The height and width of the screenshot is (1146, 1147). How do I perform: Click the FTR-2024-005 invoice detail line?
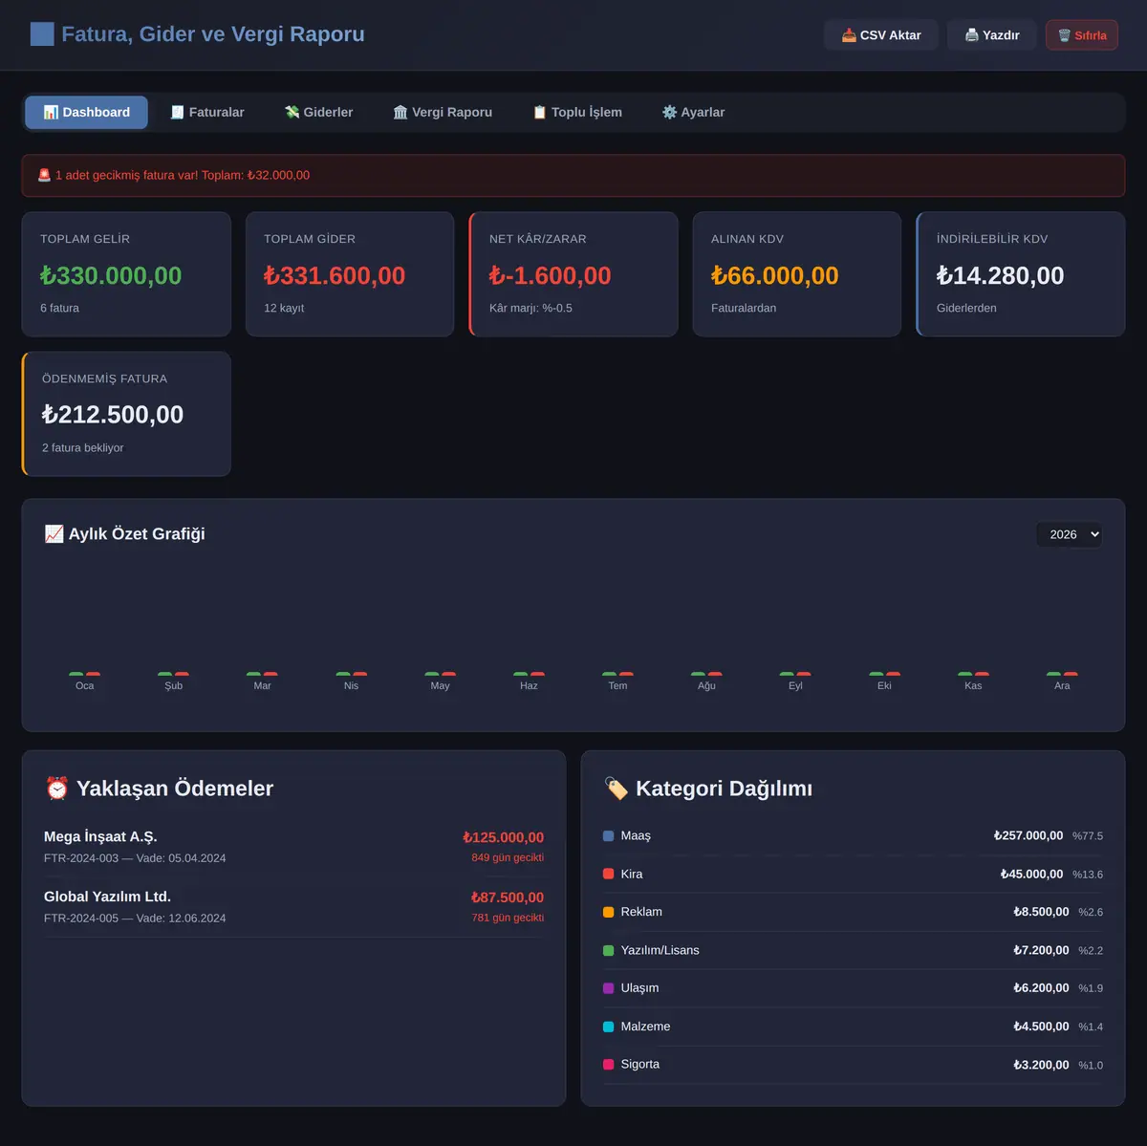point(135,919)
